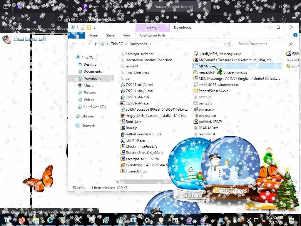Open the Home ribbon tab
This screenshot has width=301, height=226.
93,35
